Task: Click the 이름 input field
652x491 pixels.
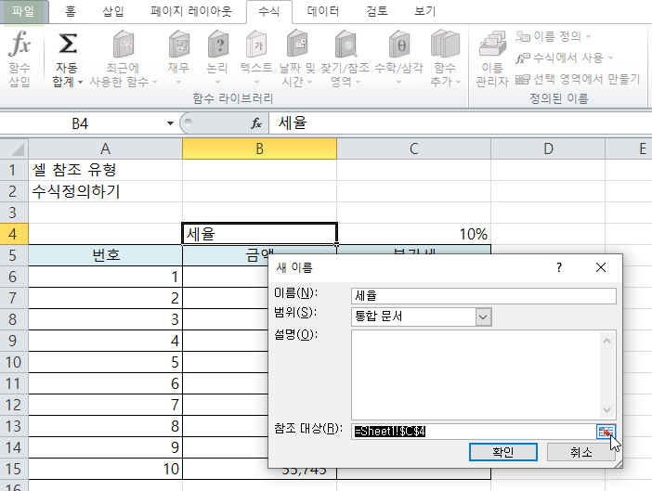Action: (484, 296)
